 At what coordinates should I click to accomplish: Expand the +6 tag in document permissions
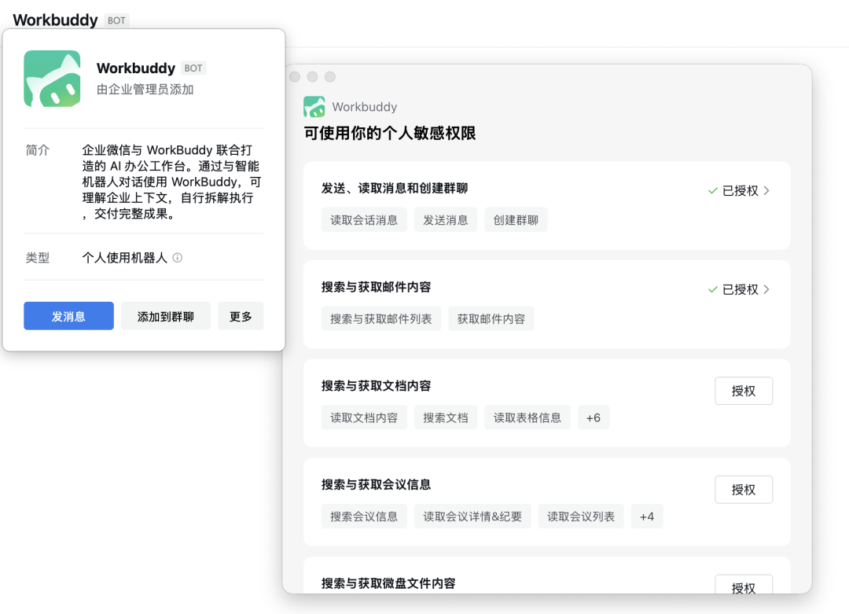pos(594,417)
